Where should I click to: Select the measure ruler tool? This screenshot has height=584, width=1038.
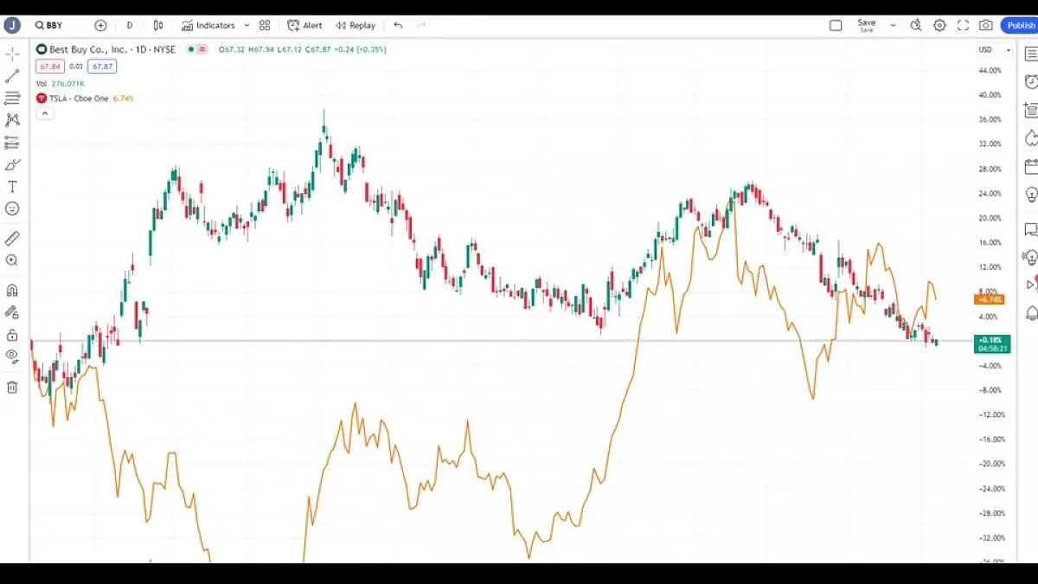[x=11, y=237]
